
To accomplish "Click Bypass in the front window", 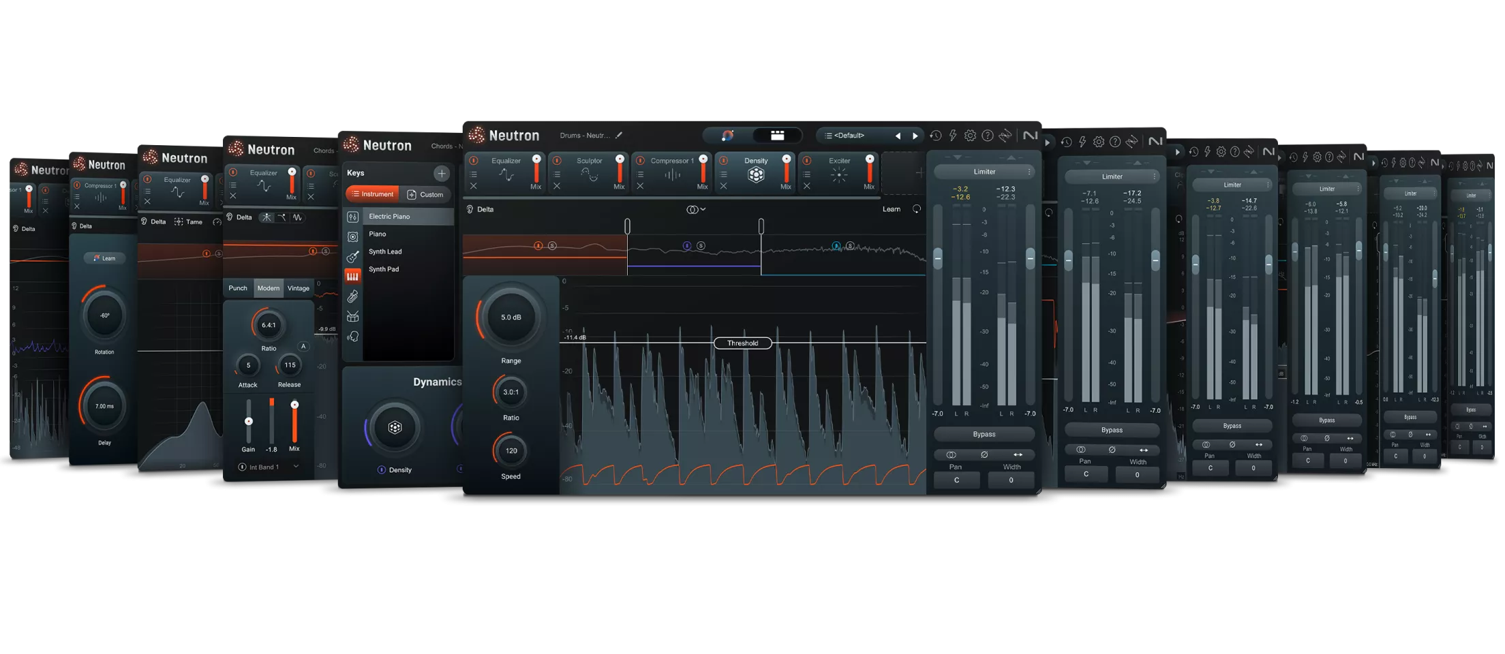I will coord(984,434).
